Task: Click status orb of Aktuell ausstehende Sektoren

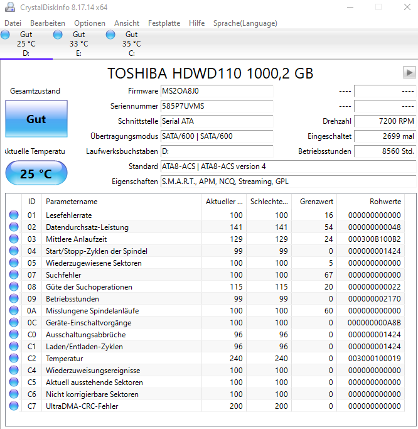Action: click(x=14, y=383)
